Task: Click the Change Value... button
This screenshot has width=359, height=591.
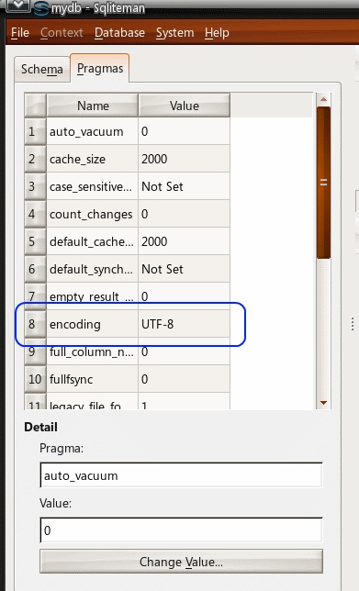Action: pyautogui.click(x=181, y=562)
